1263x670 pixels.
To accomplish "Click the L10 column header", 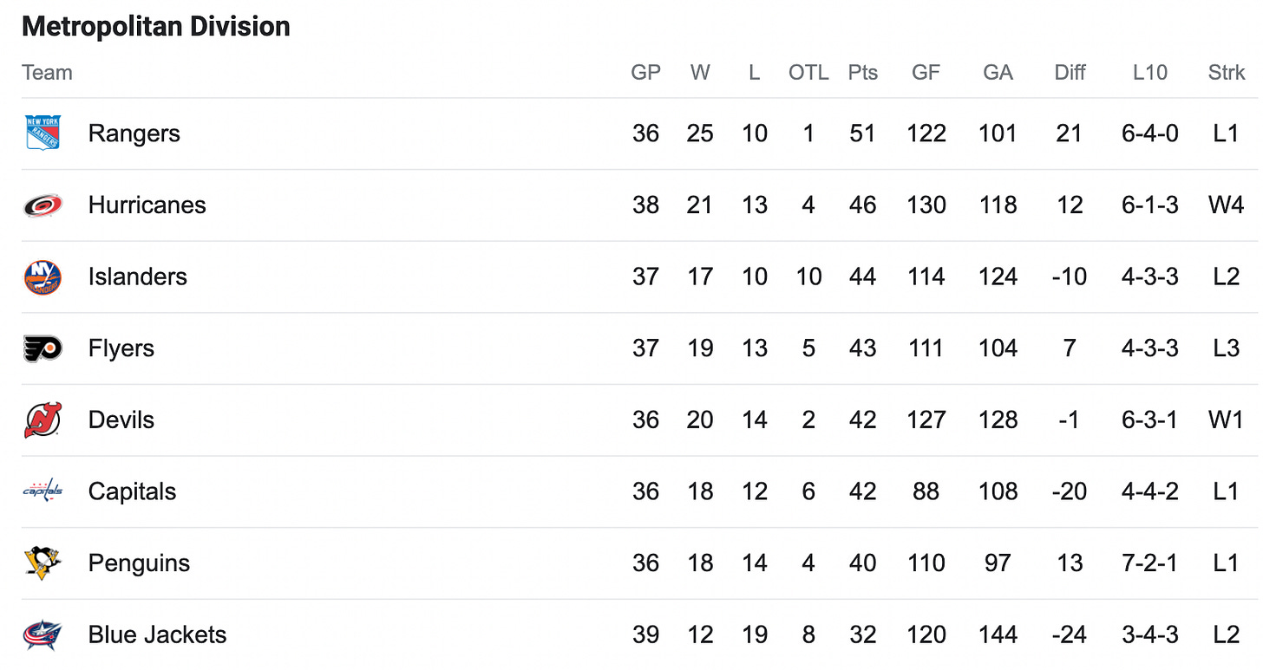I will [x=1150, y=73].
